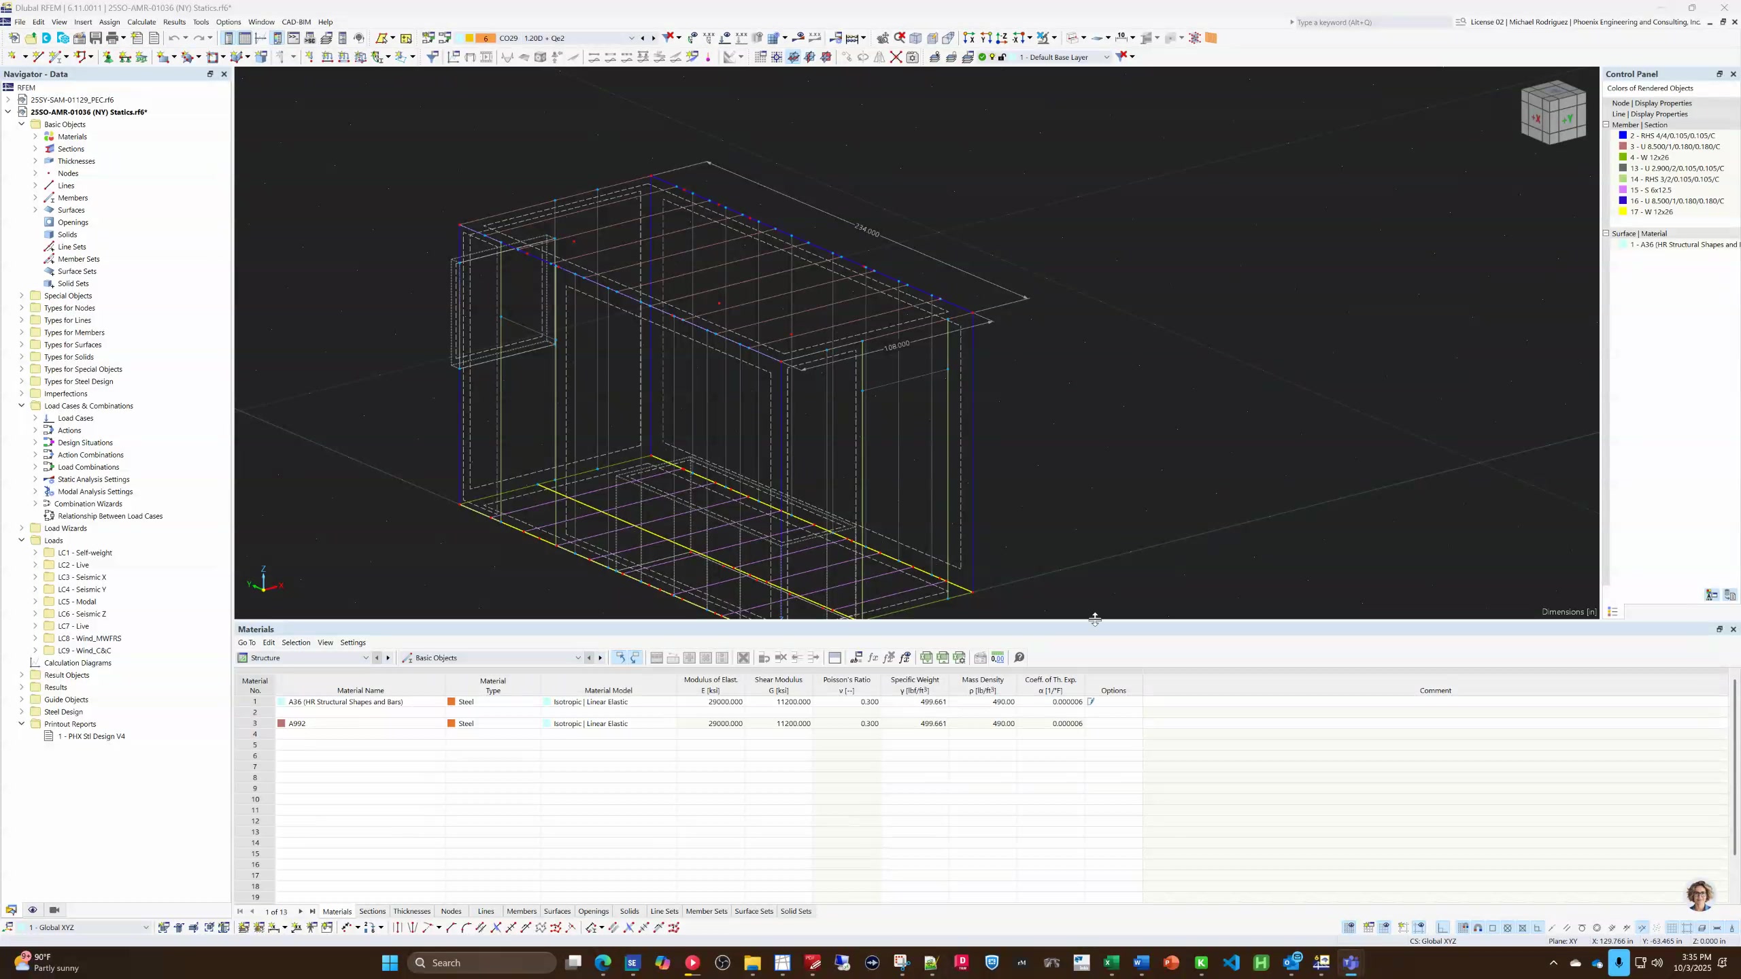
Task: Switch to the Sections tab
Action: 372,911
